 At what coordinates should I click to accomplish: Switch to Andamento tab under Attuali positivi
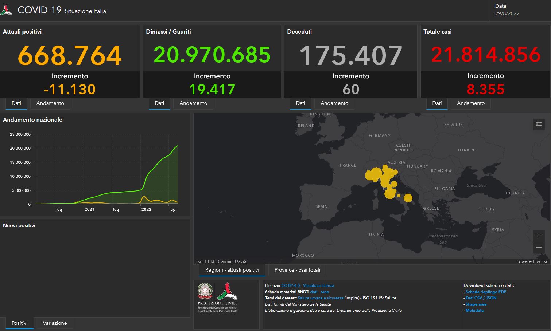click(50, 103)
